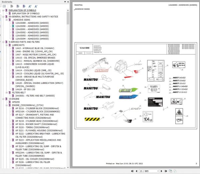Click bookmarks scrollbar down arrow
Image resolution: width=200 pixels, height=174 pixels.
point(68,167)
